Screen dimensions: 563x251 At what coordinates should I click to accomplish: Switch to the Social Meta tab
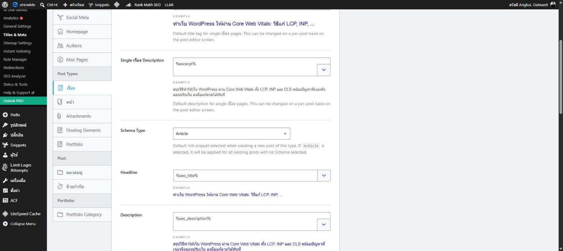click(82, 18)
